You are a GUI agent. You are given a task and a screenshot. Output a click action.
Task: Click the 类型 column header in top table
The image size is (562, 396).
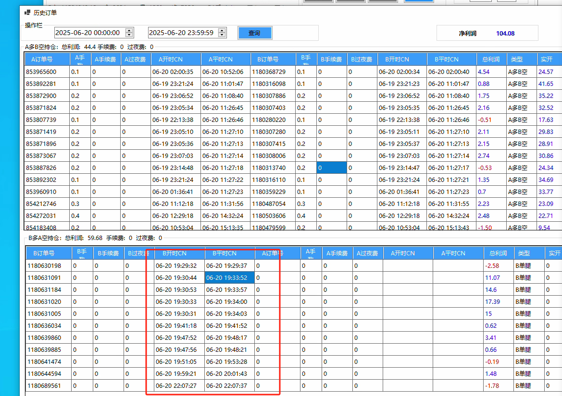point(516,60)
